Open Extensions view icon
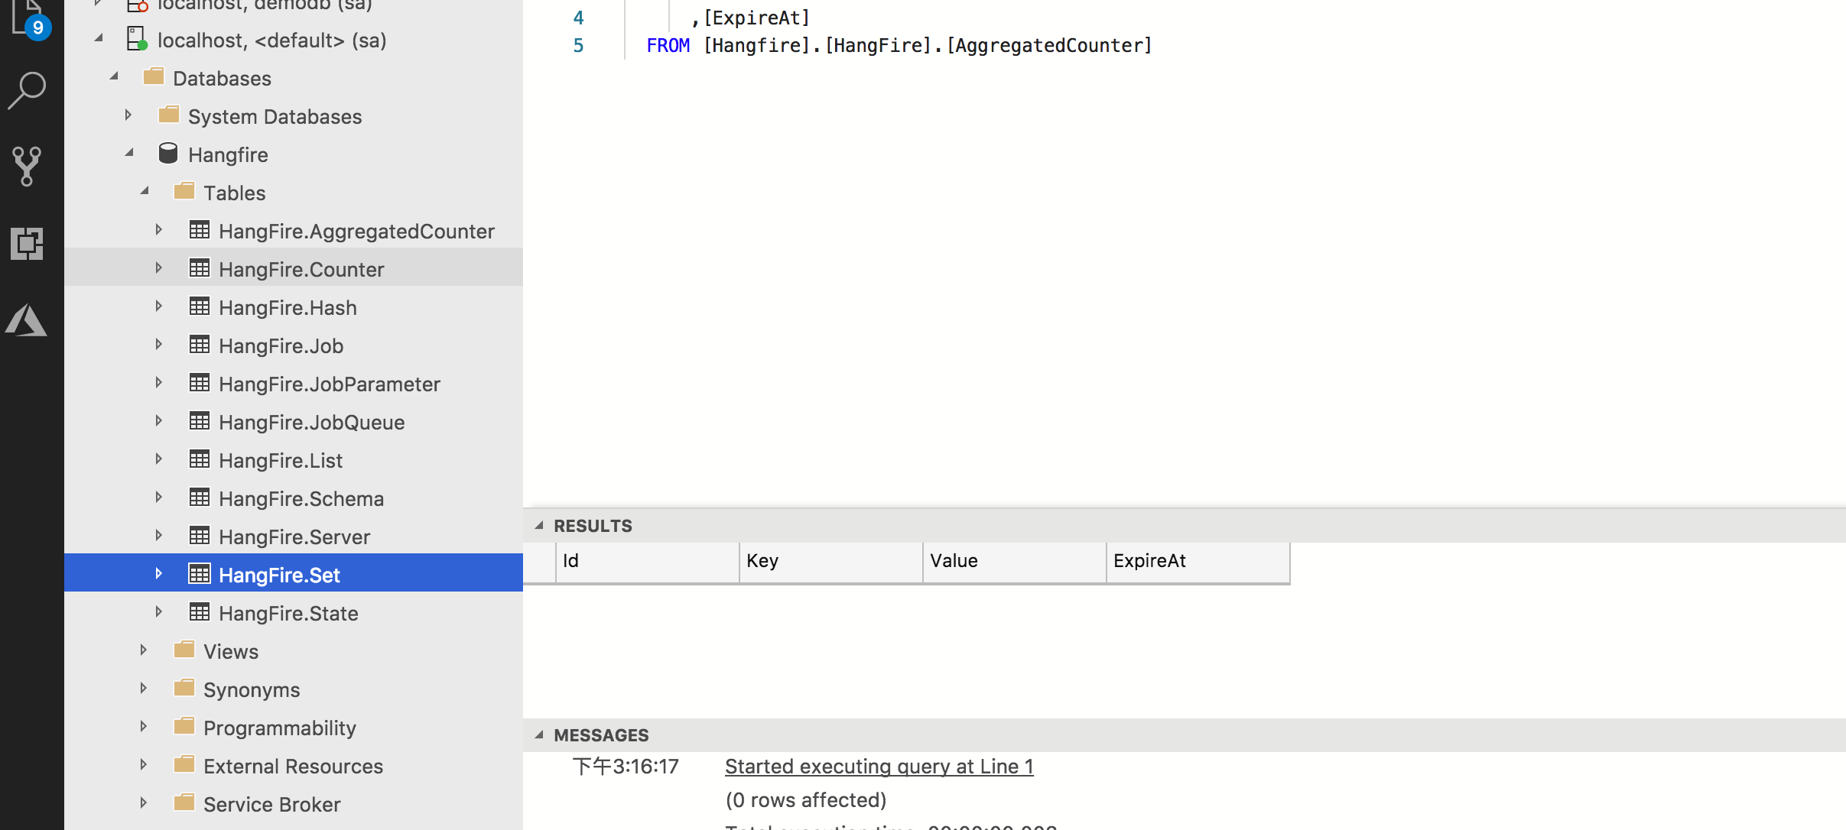This screenshot has height=830, width=1846. 28,244
